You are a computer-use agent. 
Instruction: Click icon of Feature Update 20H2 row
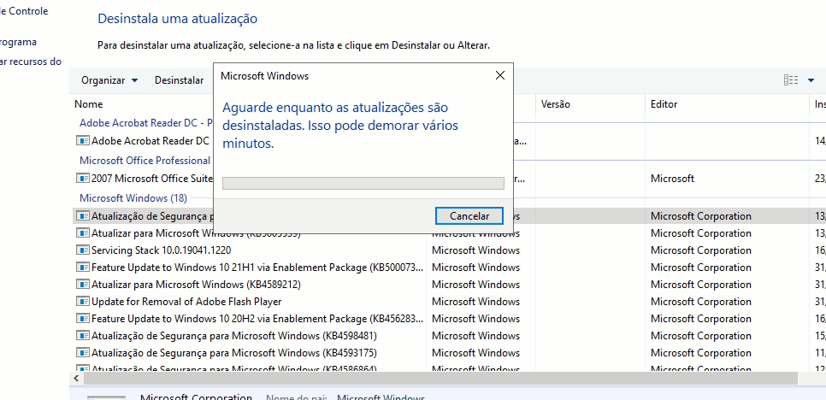[83, 319]
